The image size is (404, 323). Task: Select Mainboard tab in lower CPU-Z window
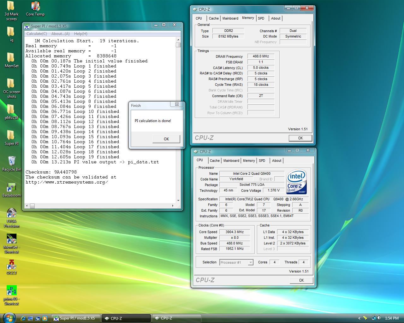coord(231,161)
